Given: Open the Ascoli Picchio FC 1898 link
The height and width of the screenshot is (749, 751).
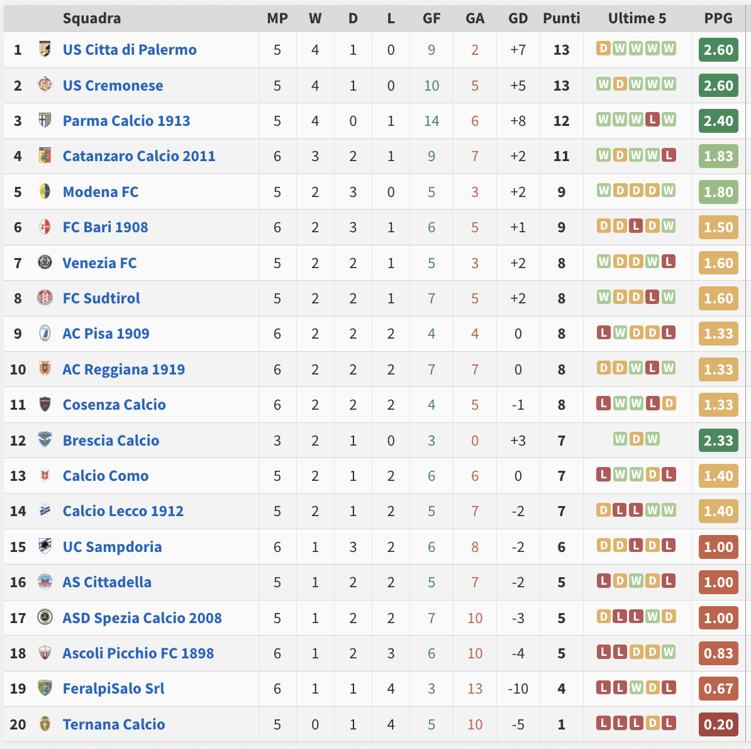Looking at the screenshot, I should 138,653.
